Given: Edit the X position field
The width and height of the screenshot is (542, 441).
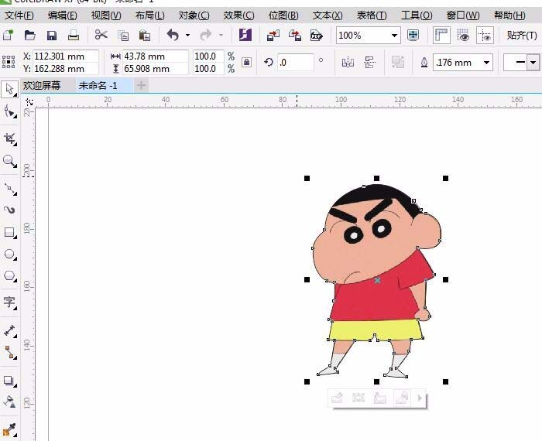Looking at the screenshot, I should (x=65, y=56).
